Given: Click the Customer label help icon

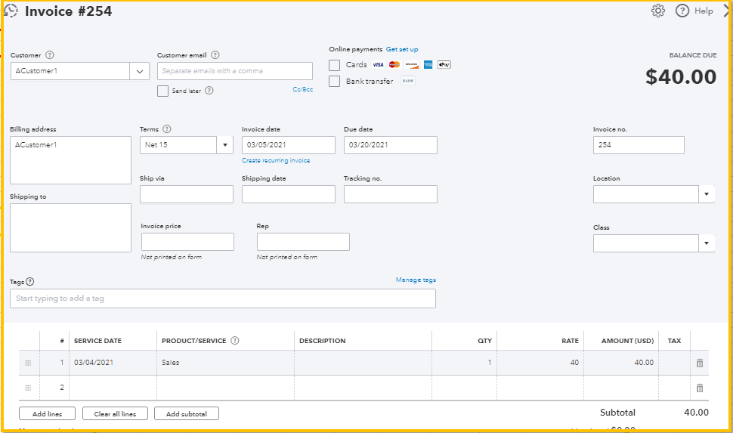Looking at the screenshot, I should [50, 54].
